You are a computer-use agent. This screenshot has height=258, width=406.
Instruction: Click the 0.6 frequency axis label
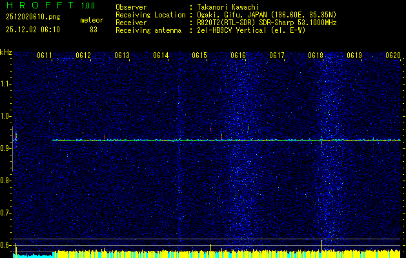click(x=5, y=245)
